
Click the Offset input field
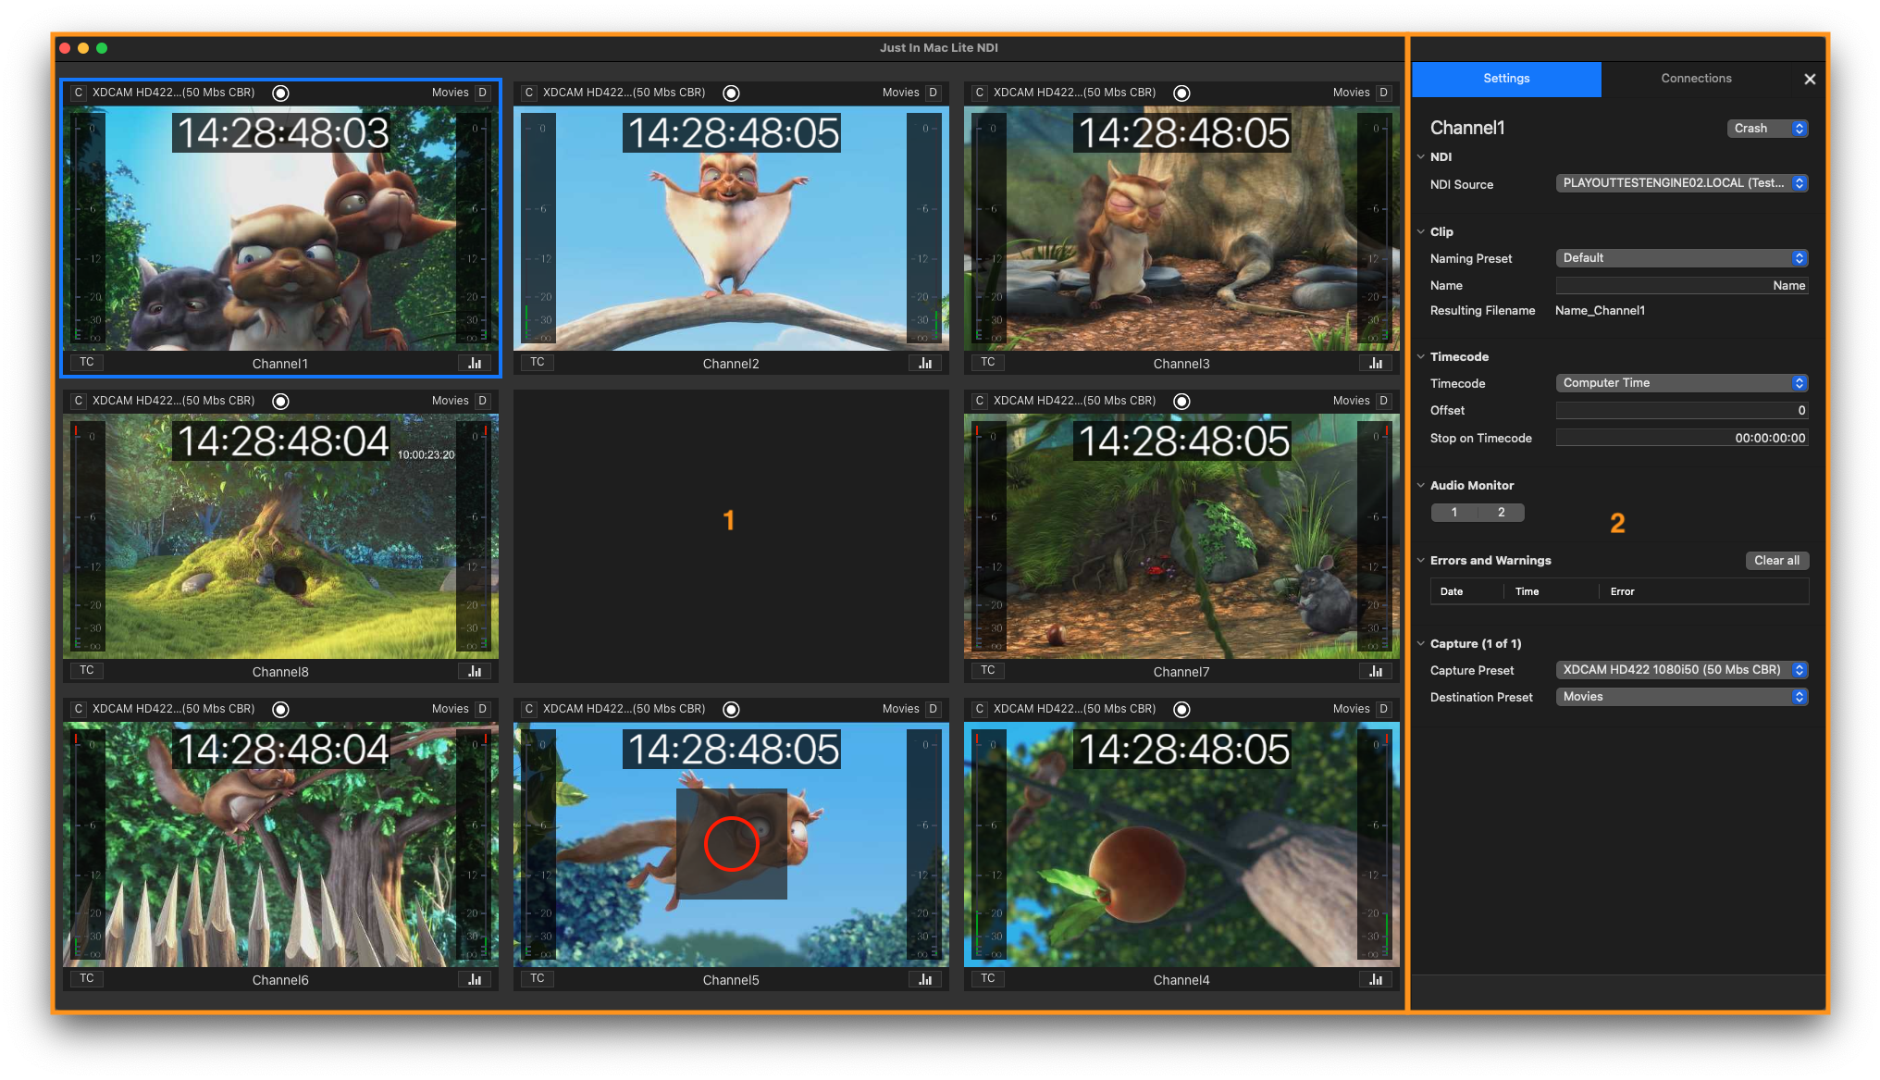click(1682, 410)
